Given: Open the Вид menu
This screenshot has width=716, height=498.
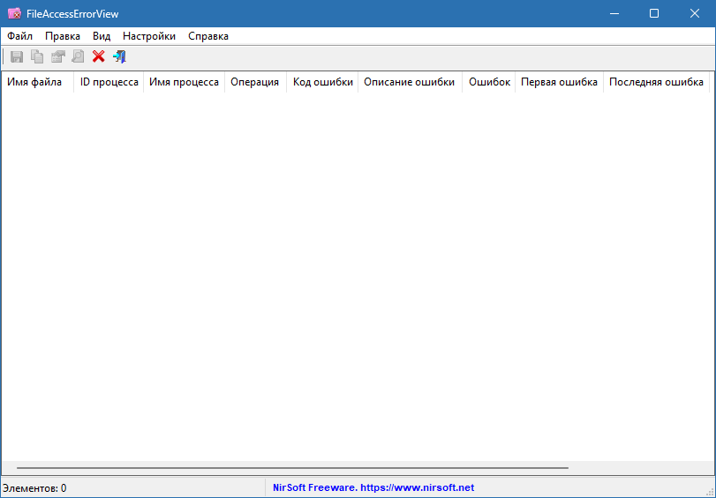Looking at the screenshot, I should [x=102, y=36].
